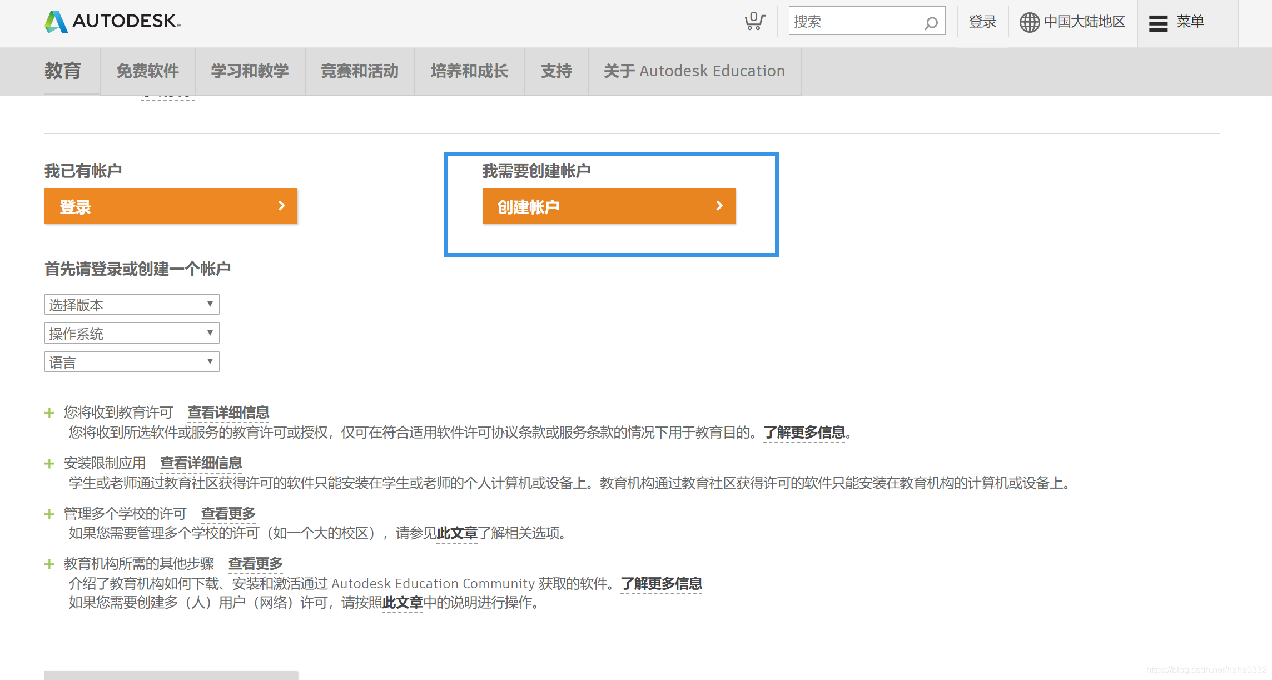This screenshot has width=1272, height=680.
Task: Open the 学习和教学 nav tab
Action: (250, 71)
